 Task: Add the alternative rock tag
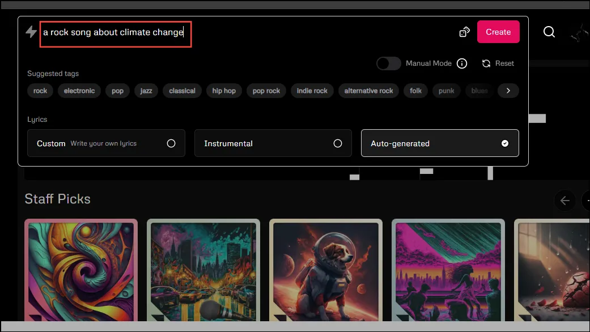tap(368, 91)
